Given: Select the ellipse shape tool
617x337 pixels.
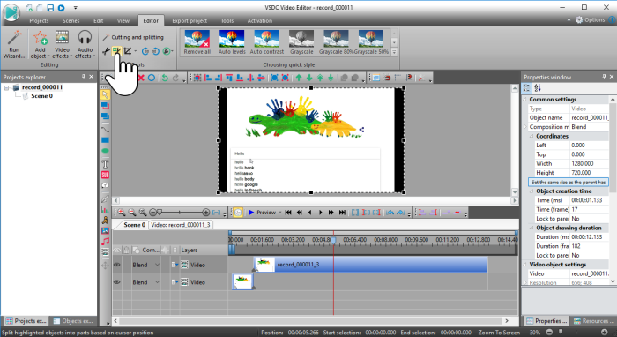Looking at the screenshot, I should pos(105,151).
